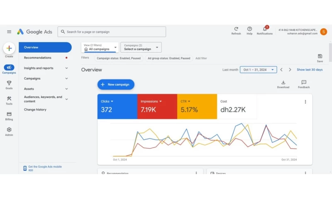
Task: Click the New campaign button
Action: coord(116,85)
